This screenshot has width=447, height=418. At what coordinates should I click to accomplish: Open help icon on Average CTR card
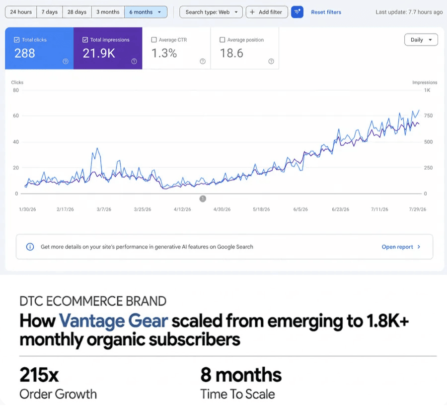[x=203, y=61]
